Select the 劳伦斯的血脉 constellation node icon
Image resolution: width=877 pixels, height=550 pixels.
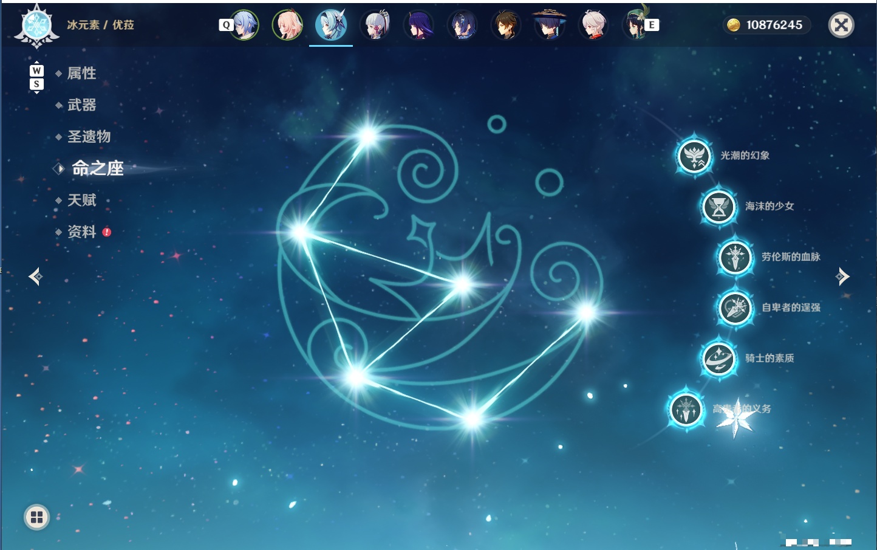pyautogui.click(x=735, y=257)
